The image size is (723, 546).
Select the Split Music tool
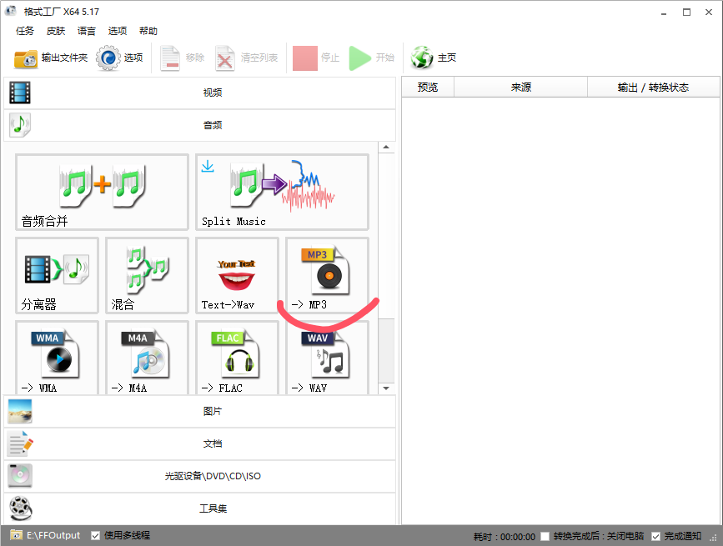tap(282, 192)
